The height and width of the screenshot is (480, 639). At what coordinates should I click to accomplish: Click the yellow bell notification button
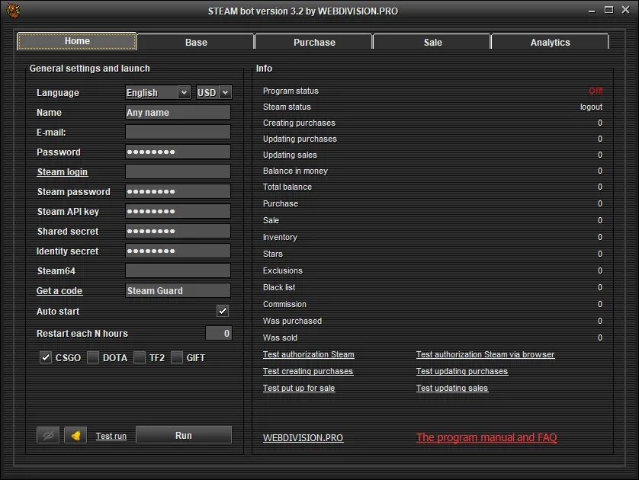point(75,435)
